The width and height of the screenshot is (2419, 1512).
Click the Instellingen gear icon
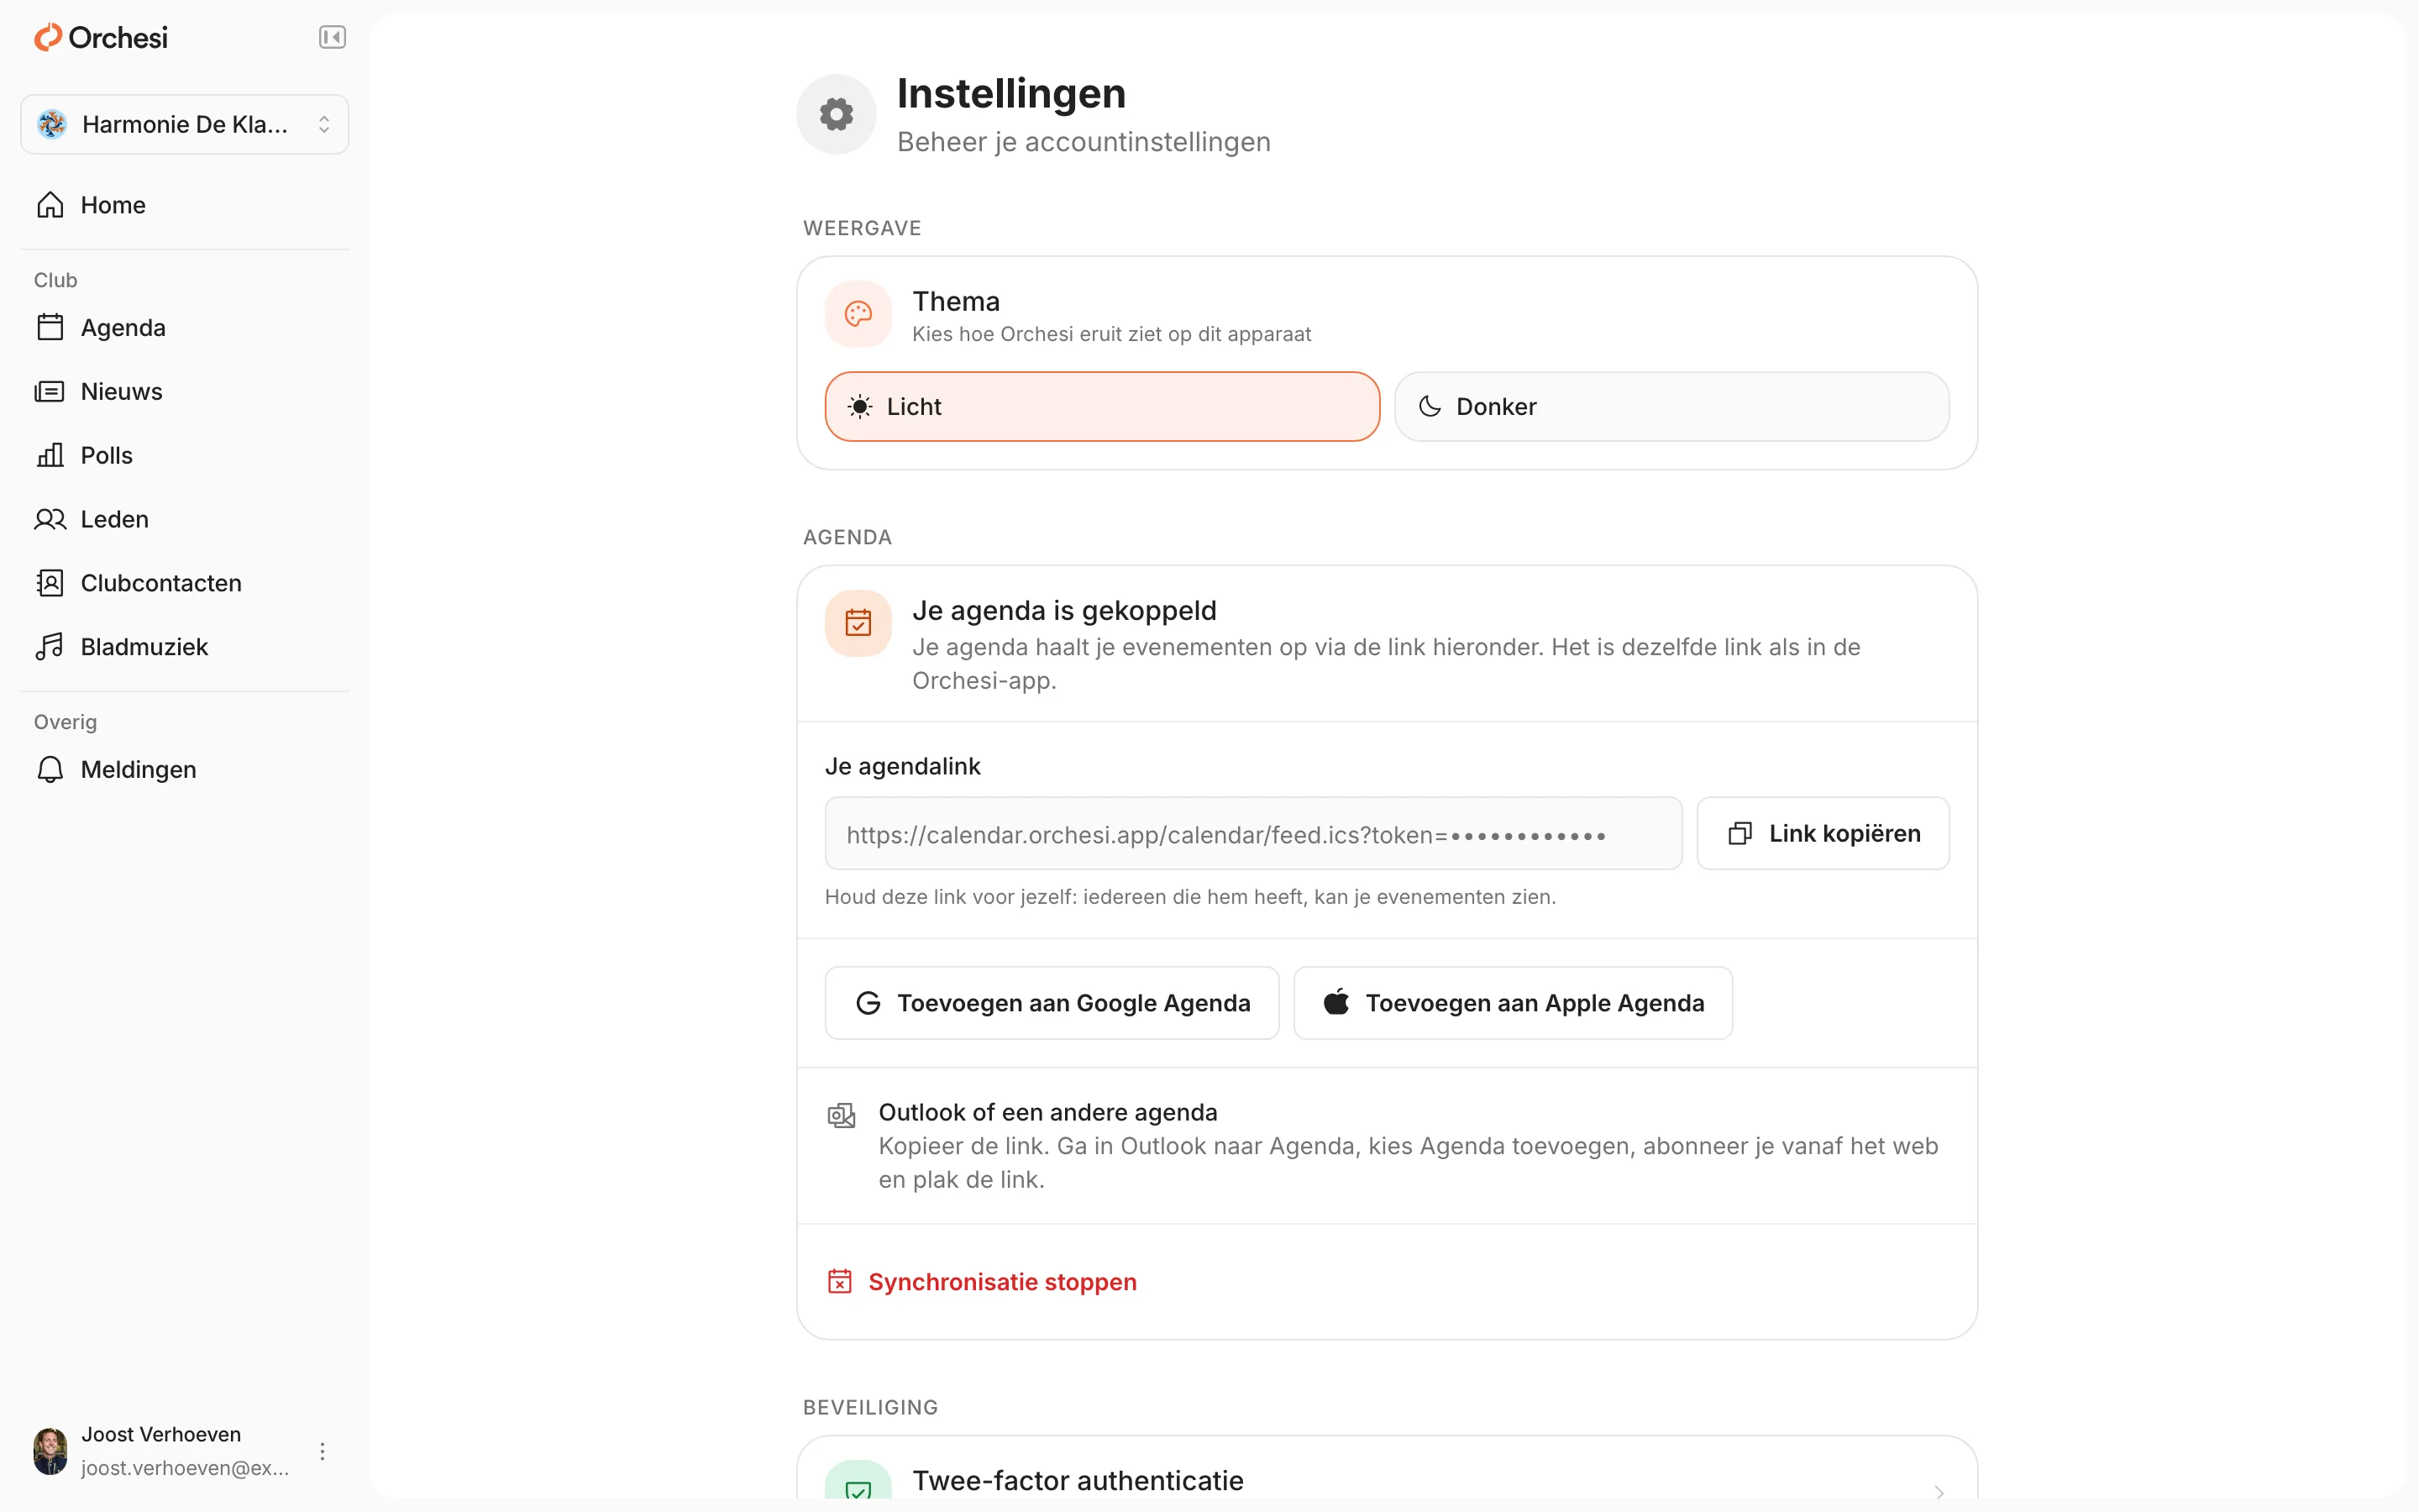[837, 115]
